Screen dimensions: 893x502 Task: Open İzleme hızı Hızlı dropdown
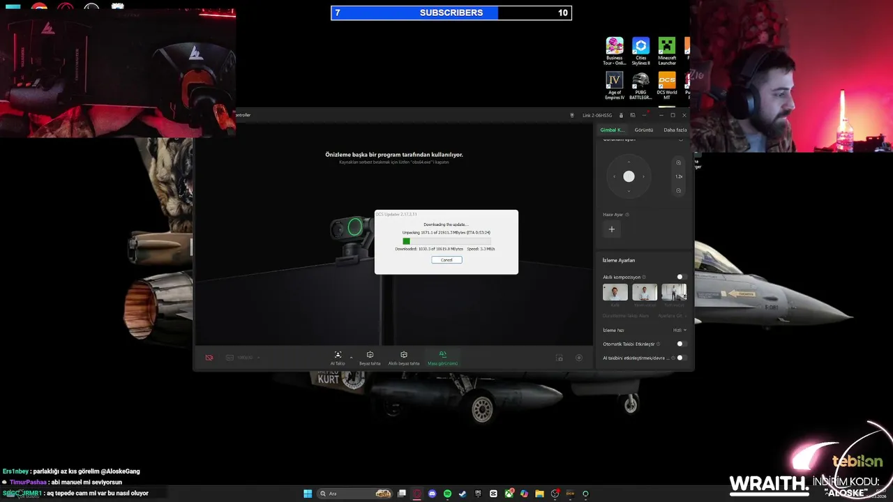[680, 330]
